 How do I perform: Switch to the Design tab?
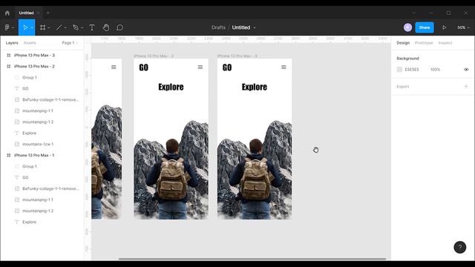(403, 43)
